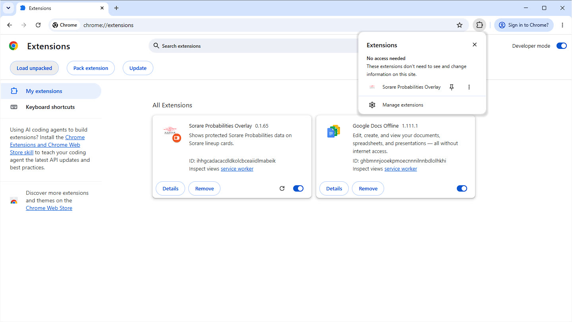Viewport: 572px width, 322px height.
Task: Open Chrome Web Store link in sidebar
Action: (49, 208)
